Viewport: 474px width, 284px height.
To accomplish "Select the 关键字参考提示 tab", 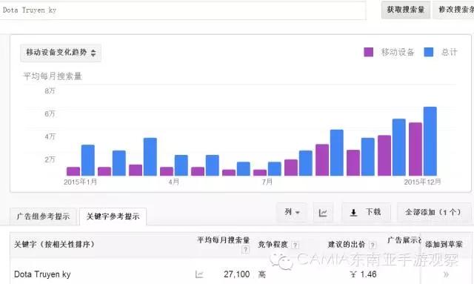I will tap(113, 217).
